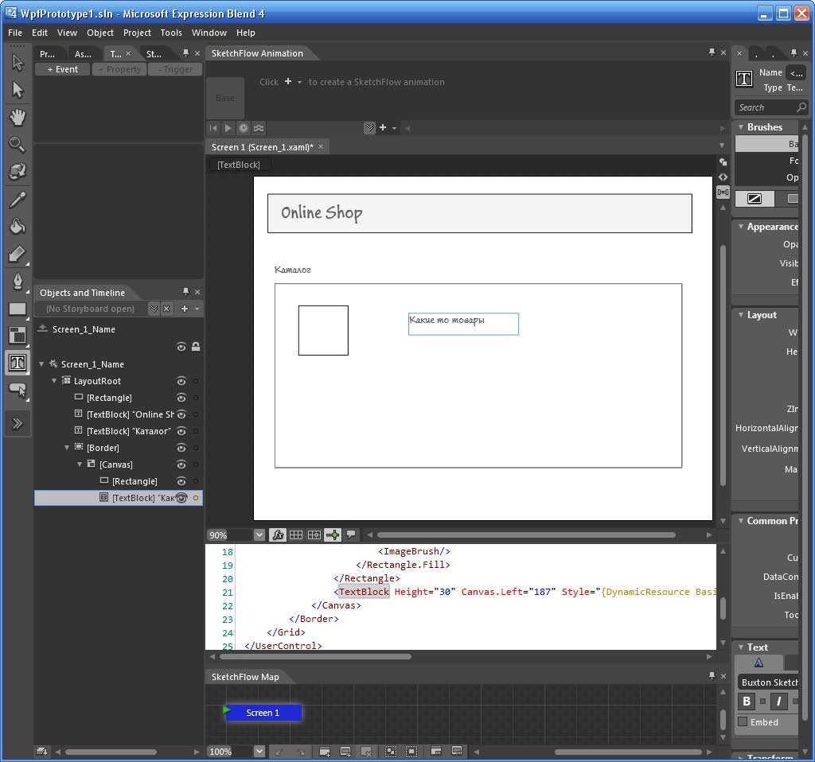Collapse the LayoutRoot tree node
Image resolution: width=815 pixels, height=762 pixels.
coord(55,381)
